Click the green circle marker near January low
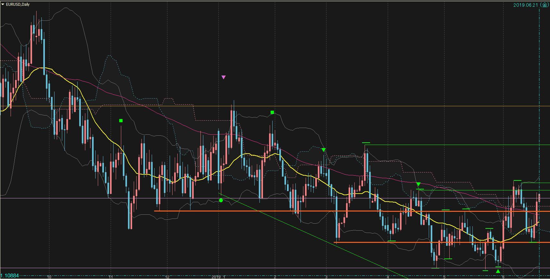The image size is (550, 279). tap(221, 200)
